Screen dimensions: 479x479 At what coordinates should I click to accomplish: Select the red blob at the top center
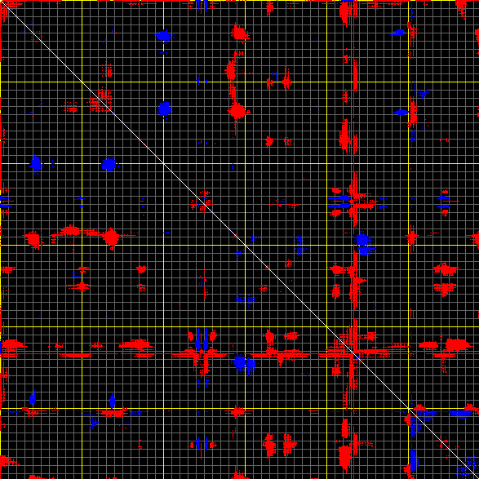(240, 32)
